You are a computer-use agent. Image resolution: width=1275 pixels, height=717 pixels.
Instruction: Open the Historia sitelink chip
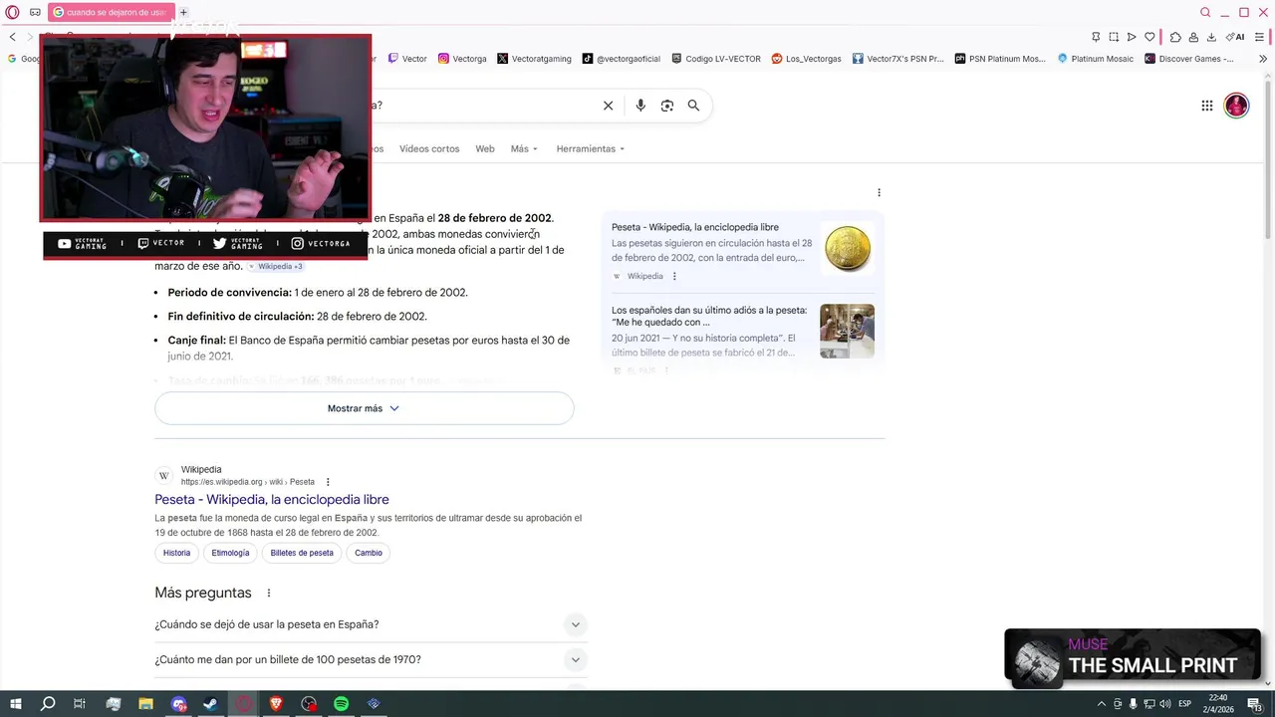tap(176, 553)
